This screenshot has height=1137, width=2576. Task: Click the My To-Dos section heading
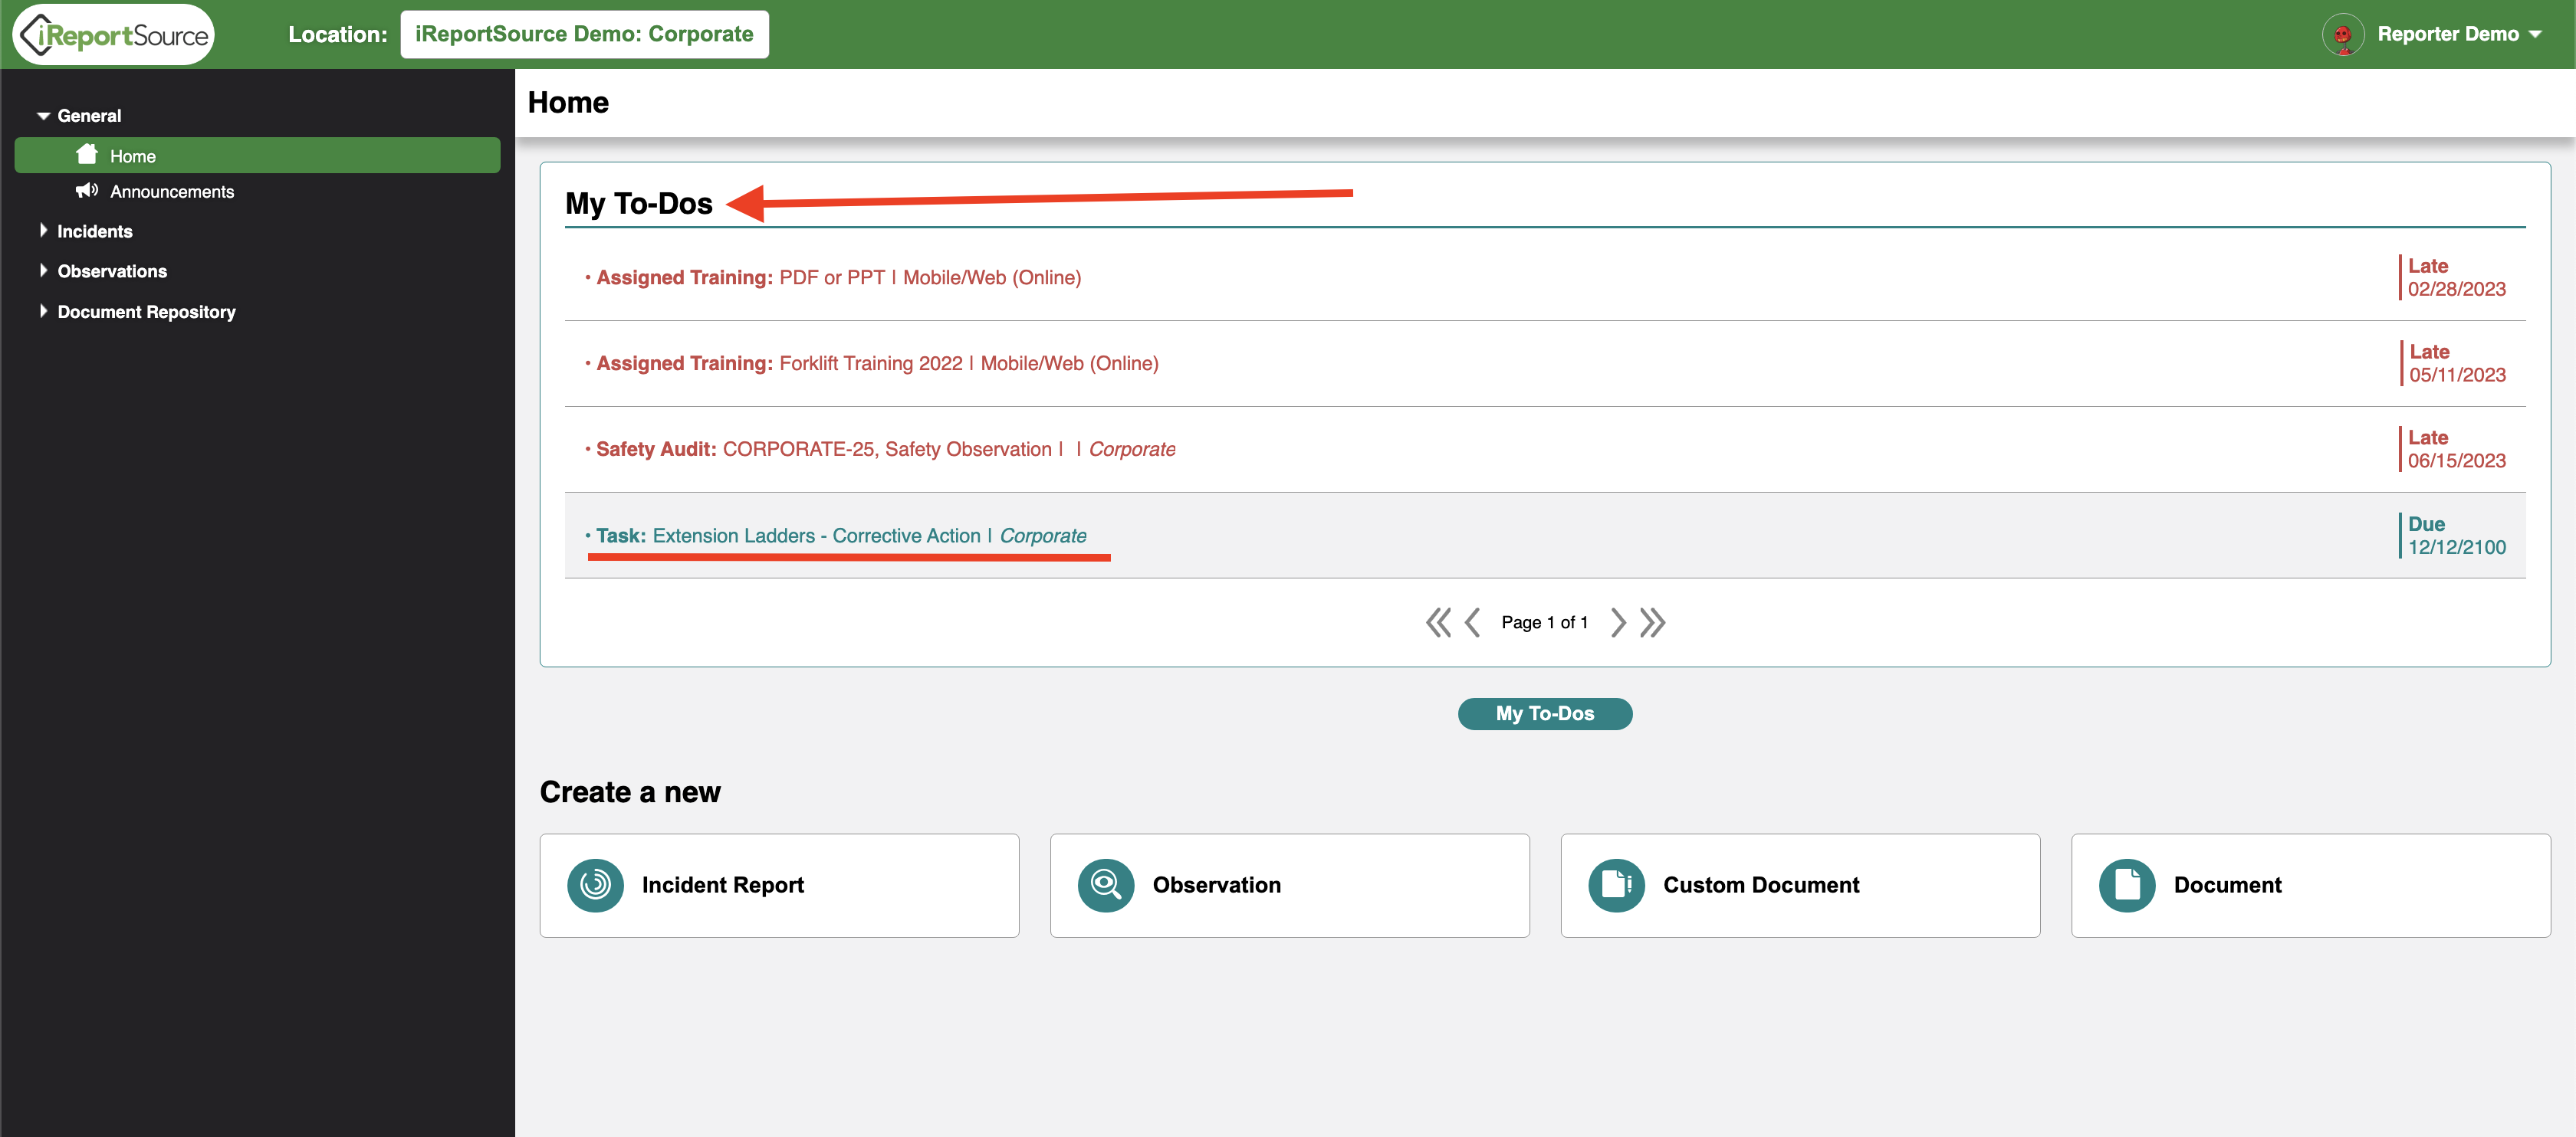coord(639,204)
